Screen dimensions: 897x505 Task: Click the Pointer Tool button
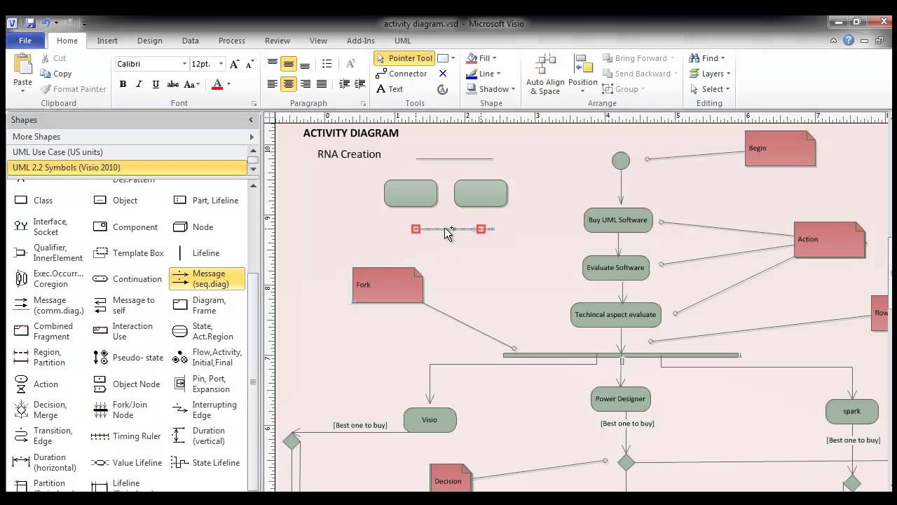[404, 58]
